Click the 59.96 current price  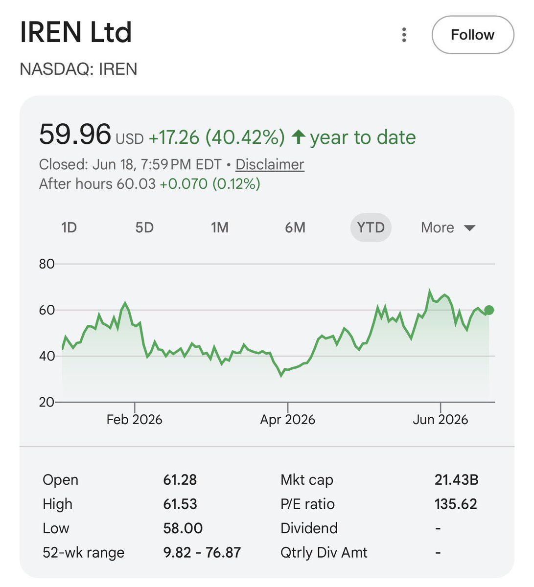(75, 135)
